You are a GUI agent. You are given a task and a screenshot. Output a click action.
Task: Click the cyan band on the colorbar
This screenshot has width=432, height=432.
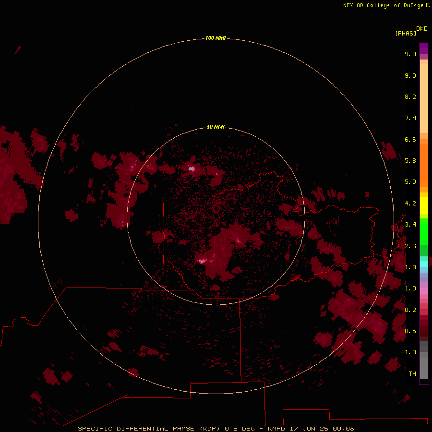424,264
